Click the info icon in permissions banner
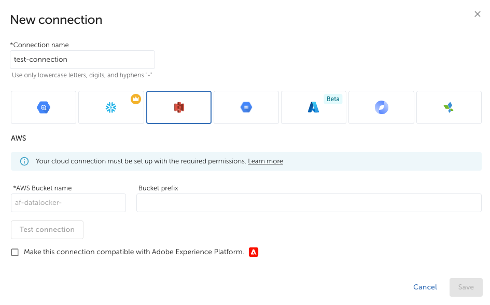Viewport: 490px width, 305px height. click(x=24, y=161)
